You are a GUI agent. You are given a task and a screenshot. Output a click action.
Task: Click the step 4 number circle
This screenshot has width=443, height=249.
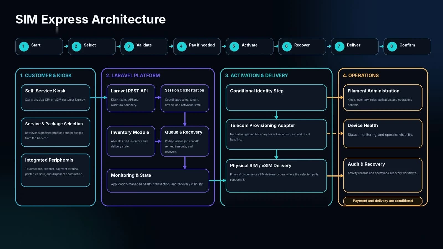tap(181, 46)
